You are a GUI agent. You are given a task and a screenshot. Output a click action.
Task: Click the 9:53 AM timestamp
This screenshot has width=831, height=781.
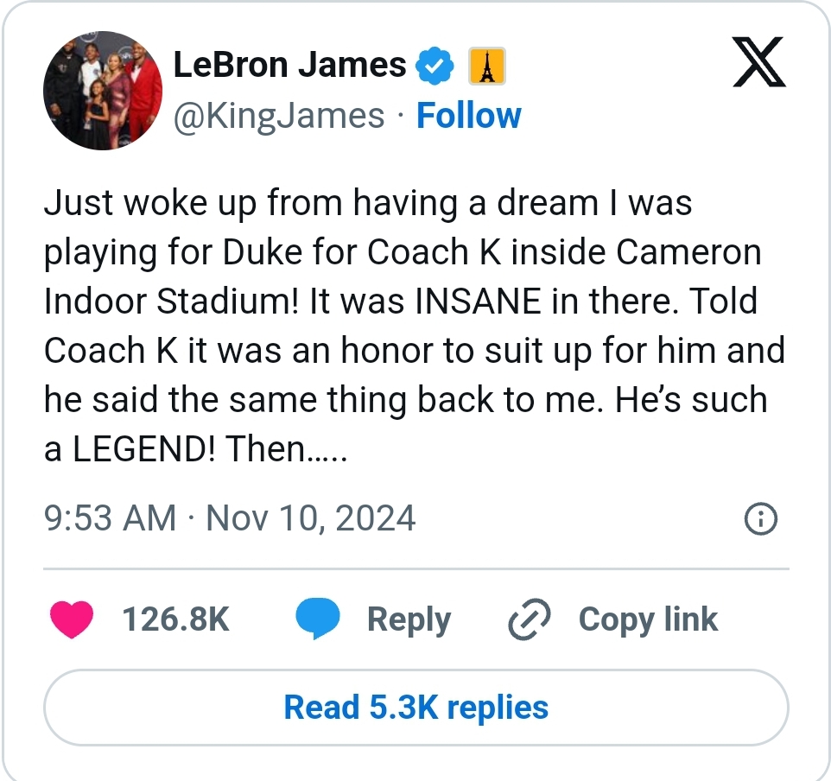click(x=110, y=518)
